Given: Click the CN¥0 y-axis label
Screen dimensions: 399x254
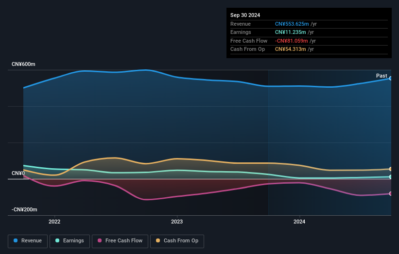Looking at the screenshot, I should 18,174.
